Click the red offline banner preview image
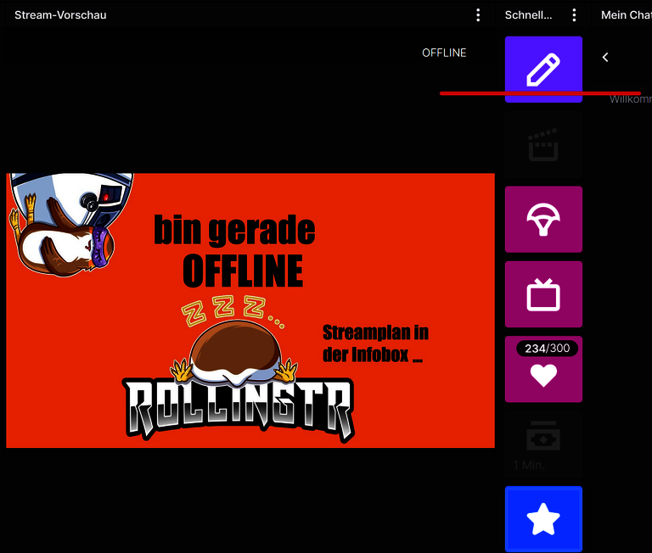 click(250, 310)
